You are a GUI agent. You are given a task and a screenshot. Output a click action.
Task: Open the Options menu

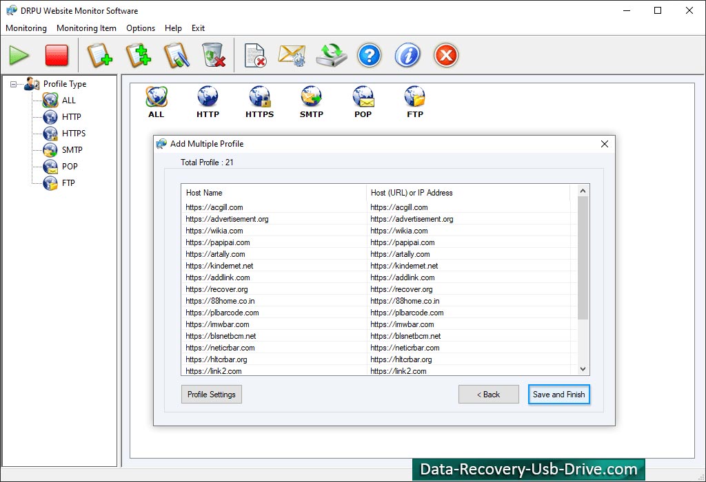pos(141,28)
